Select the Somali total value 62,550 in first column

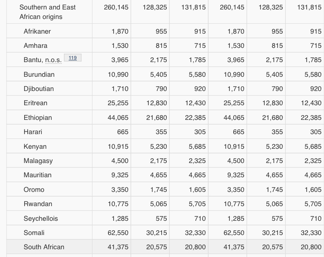click(118, 233)
